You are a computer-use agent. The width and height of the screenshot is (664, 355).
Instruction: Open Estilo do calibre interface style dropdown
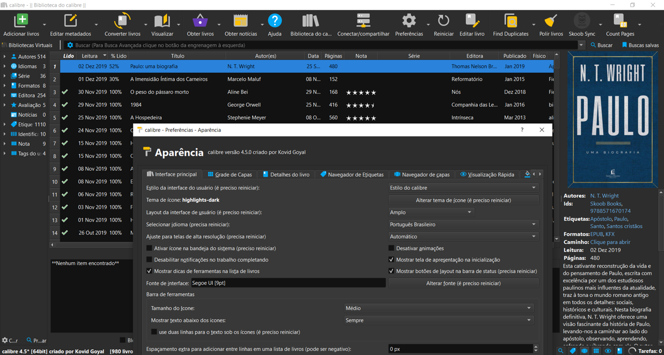pyautogui.click(x=463, y=188)
